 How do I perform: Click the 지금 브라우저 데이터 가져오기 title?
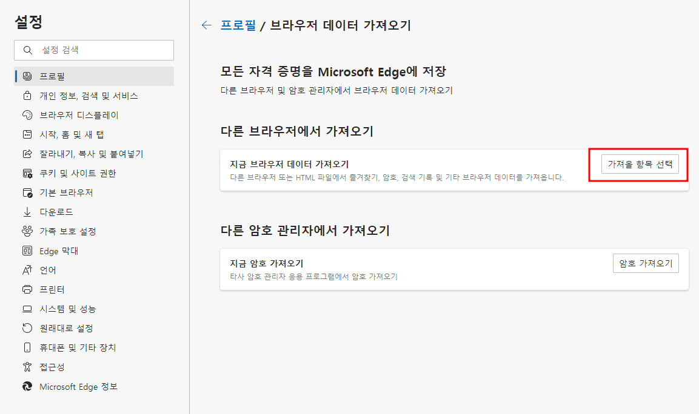[289, 164]
